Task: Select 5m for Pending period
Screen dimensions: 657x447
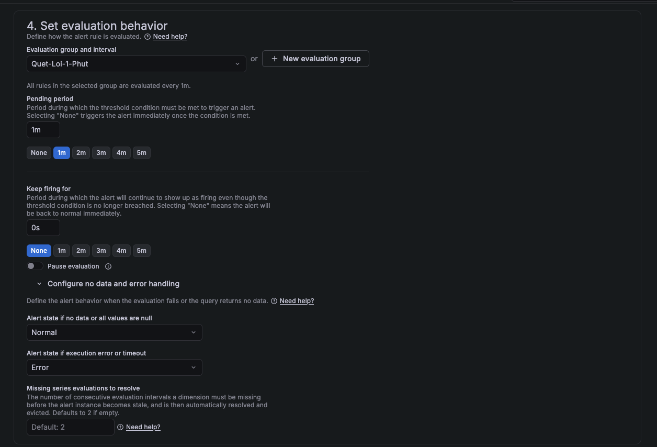Action: click(x=141, y=153)
